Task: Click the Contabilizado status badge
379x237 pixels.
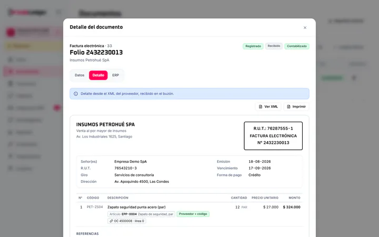Action: pyautogui.click(x=296, y=46)
